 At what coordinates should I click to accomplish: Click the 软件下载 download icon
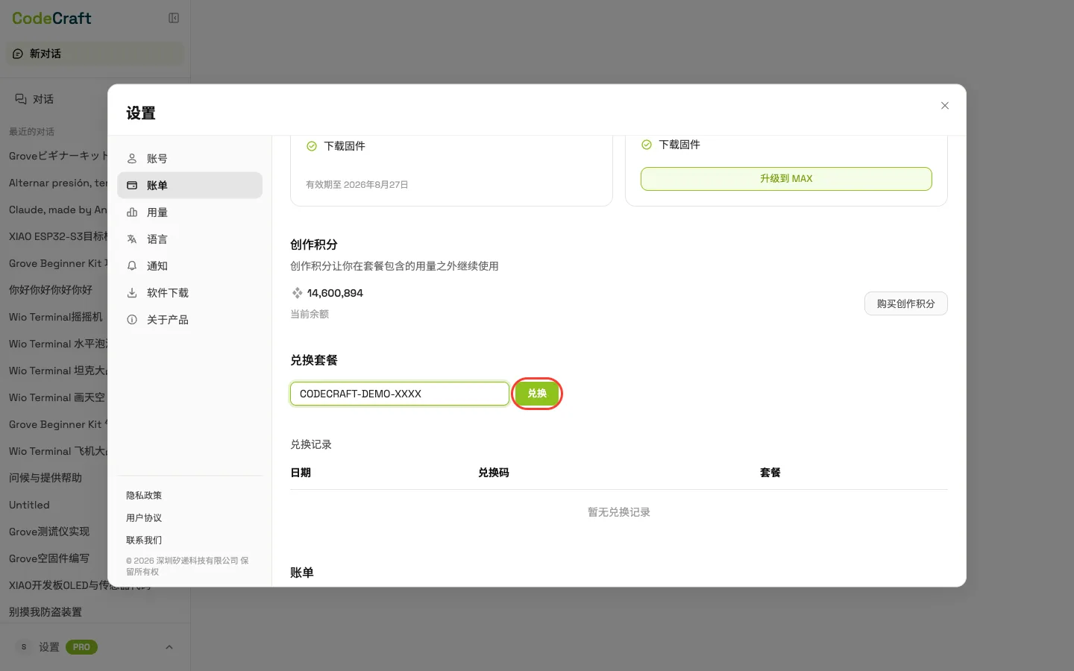pyautogui.click(x=132, y=293)
